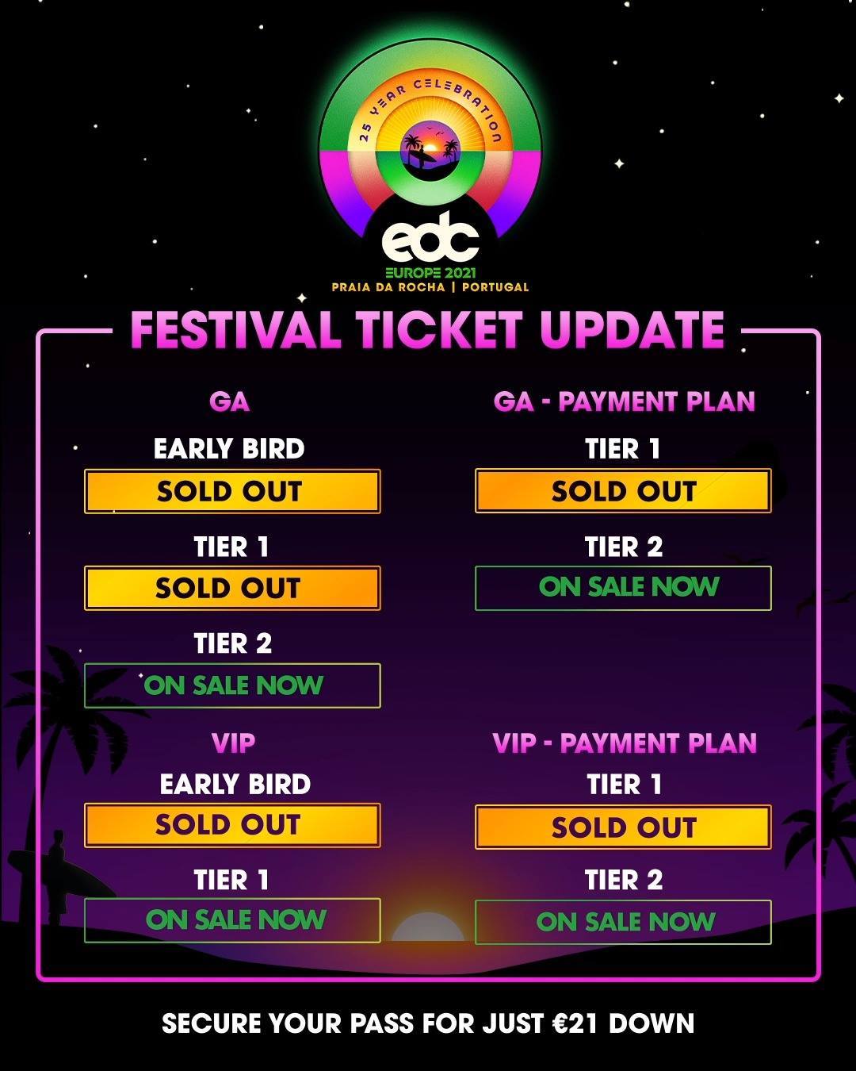Click Praia da Rocha Portugal location text

click(430, 287)
